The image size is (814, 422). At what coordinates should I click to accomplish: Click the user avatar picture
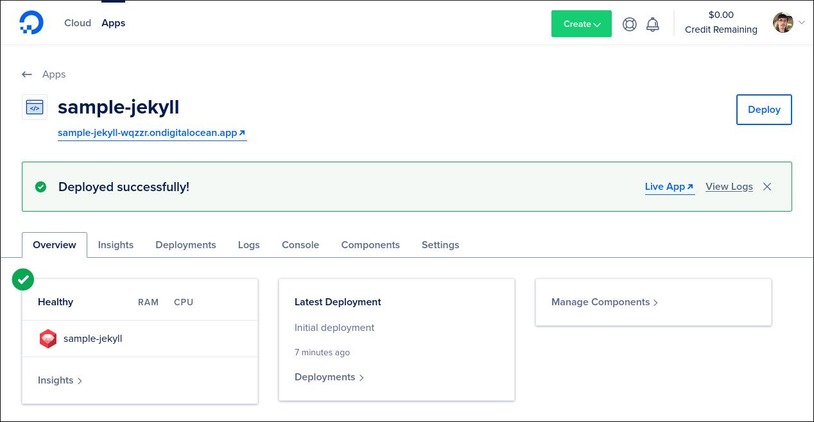pyautogui.click(x=783, y=22)
